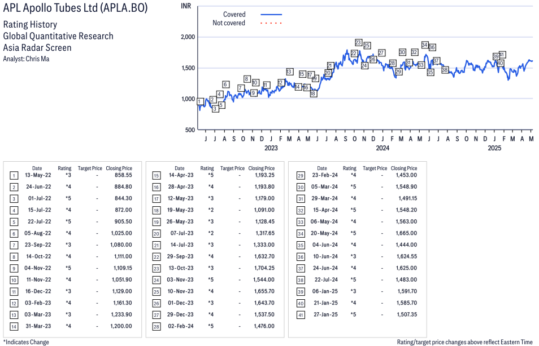Click the Global Quantitative Research line
Viewport: 539px width, 346px height.
tap(58, 37)
